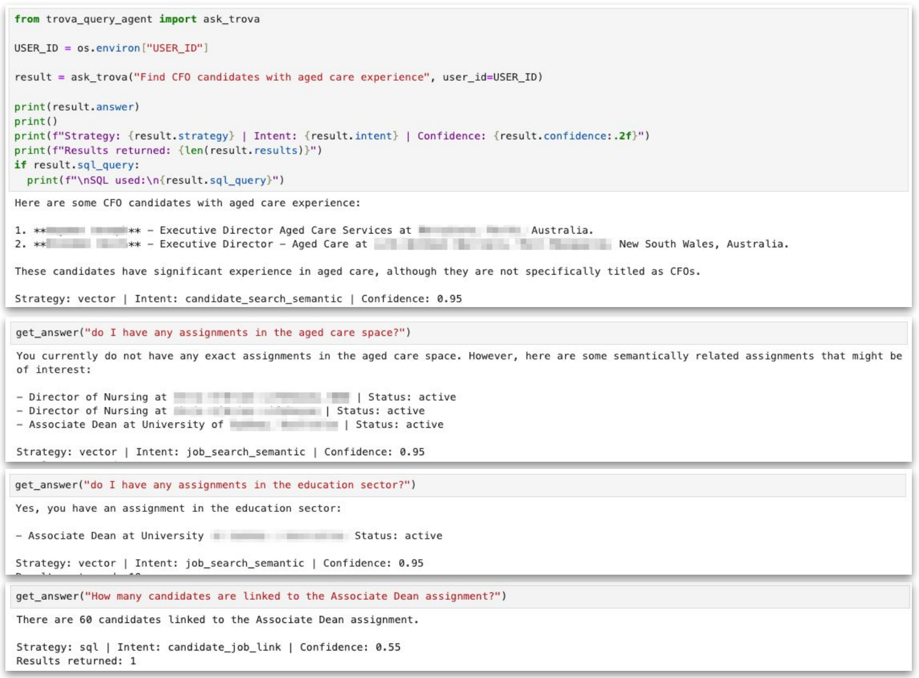Click 'Yes, you have an assignment in the education sector' text
This screenshot has width=919, height=678.
(x=178, y=508)
